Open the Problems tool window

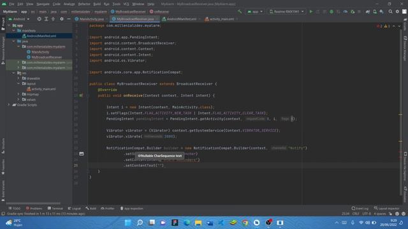point(34,209)
